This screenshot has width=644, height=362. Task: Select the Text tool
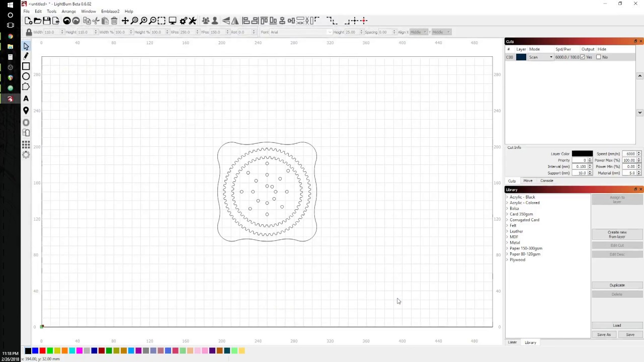pyautogui.click(x=26, y=99)
